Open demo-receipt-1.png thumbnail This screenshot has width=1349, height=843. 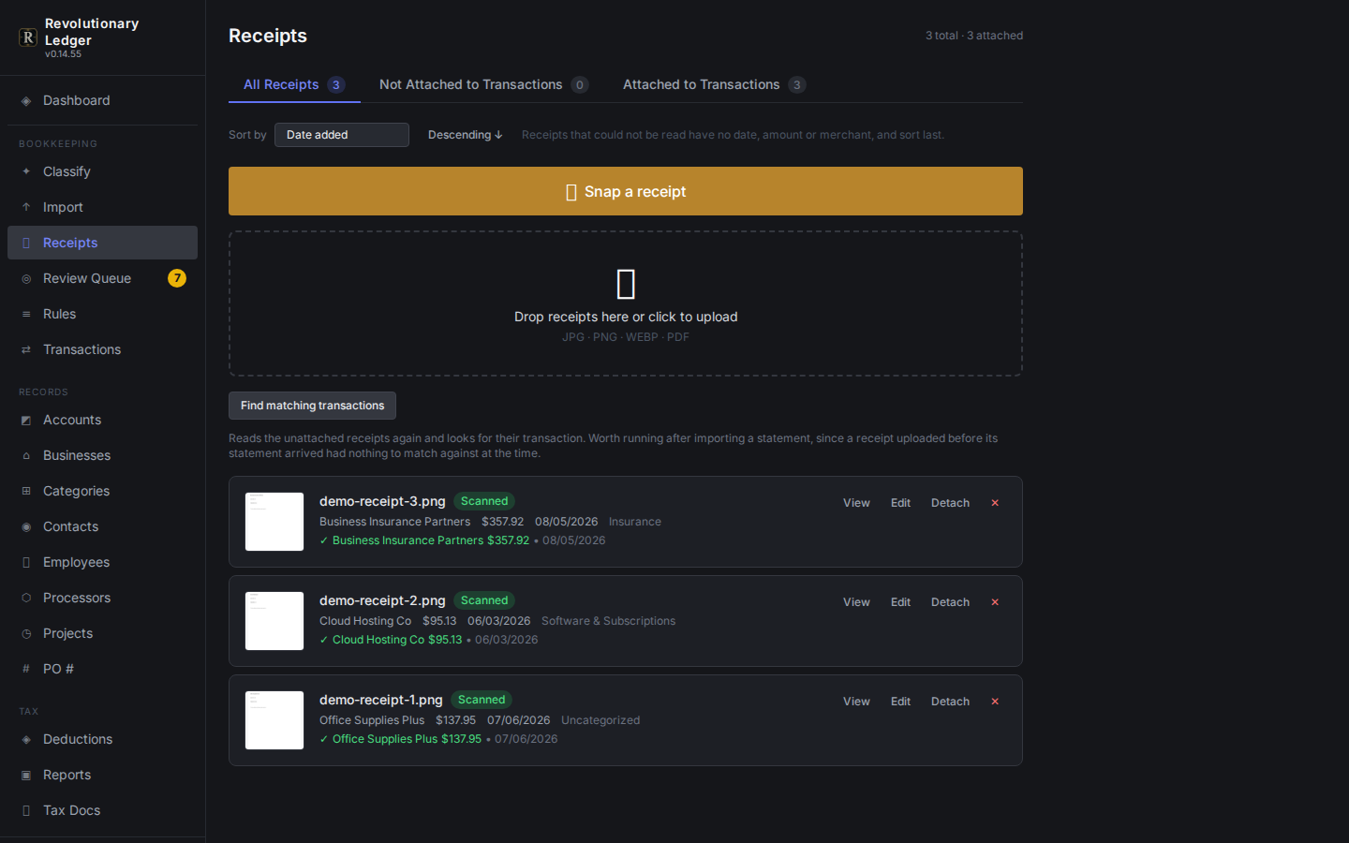click(274, 720)
